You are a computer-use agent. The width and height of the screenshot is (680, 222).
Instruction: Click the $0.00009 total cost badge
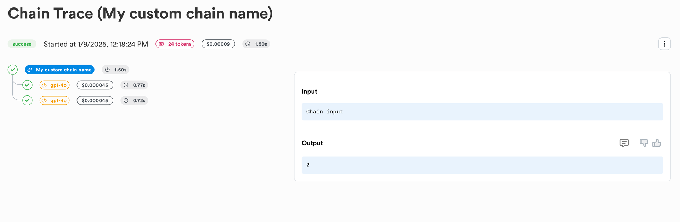tap(218, 44)
